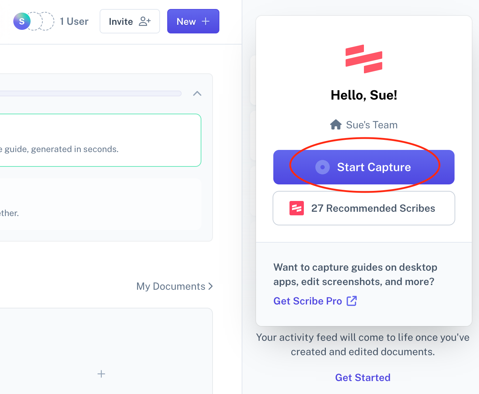Click the Scribe icon beside 27 Recommended Scribes

point(296,208)
